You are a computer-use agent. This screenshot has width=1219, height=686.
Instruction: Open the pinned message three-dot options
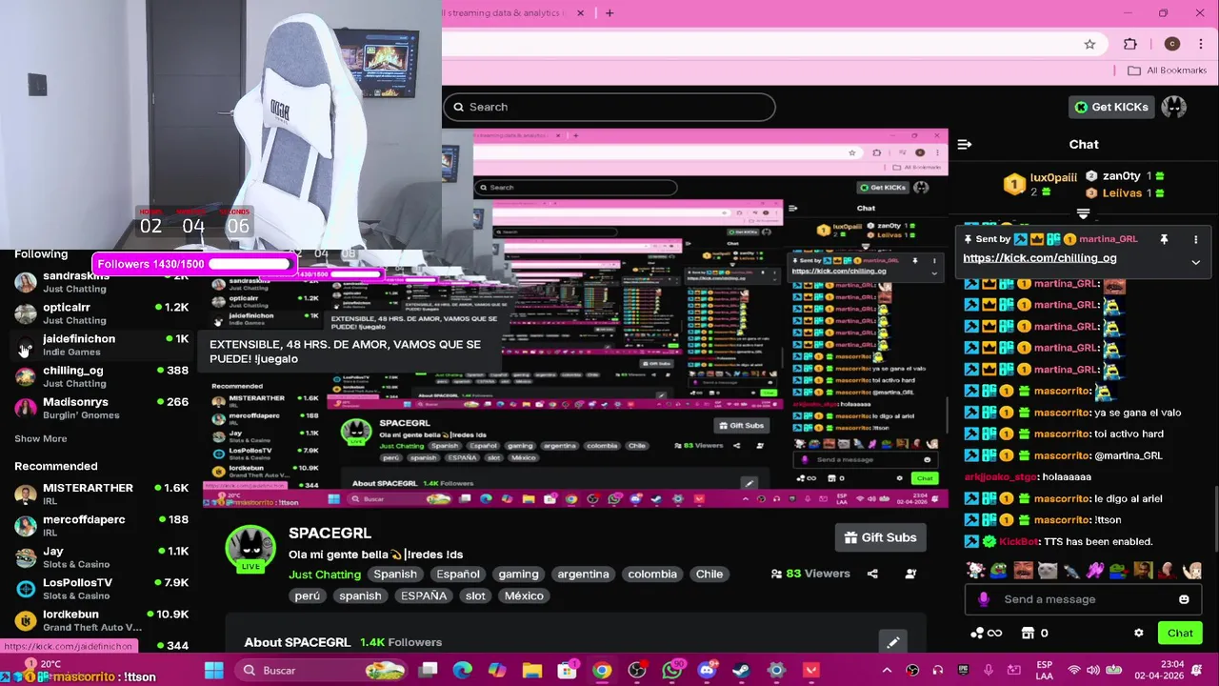(1196, 239)
